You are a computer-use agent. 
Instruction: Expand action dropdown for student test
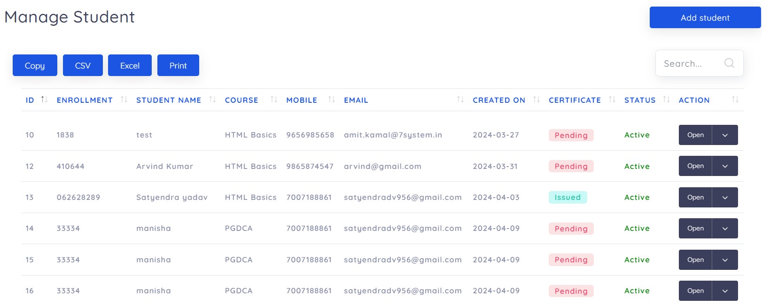725,135
